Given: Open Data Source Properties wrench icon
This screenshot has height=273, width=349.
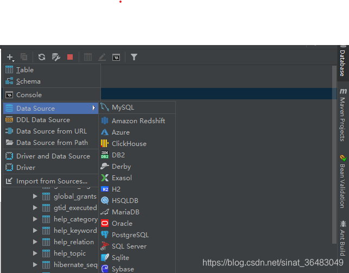Looking at the screenshot, I should click(56, 57).
